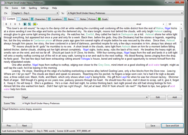Open the Help menu
Screen dimensions: 188x135
point(54,8)
